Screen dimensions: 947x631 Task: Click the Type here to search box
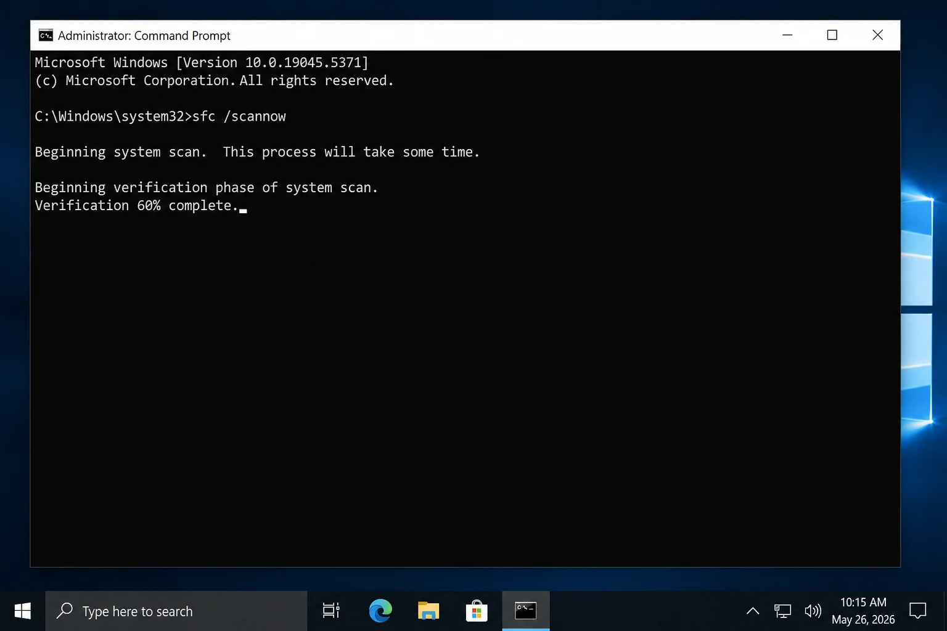176,611
